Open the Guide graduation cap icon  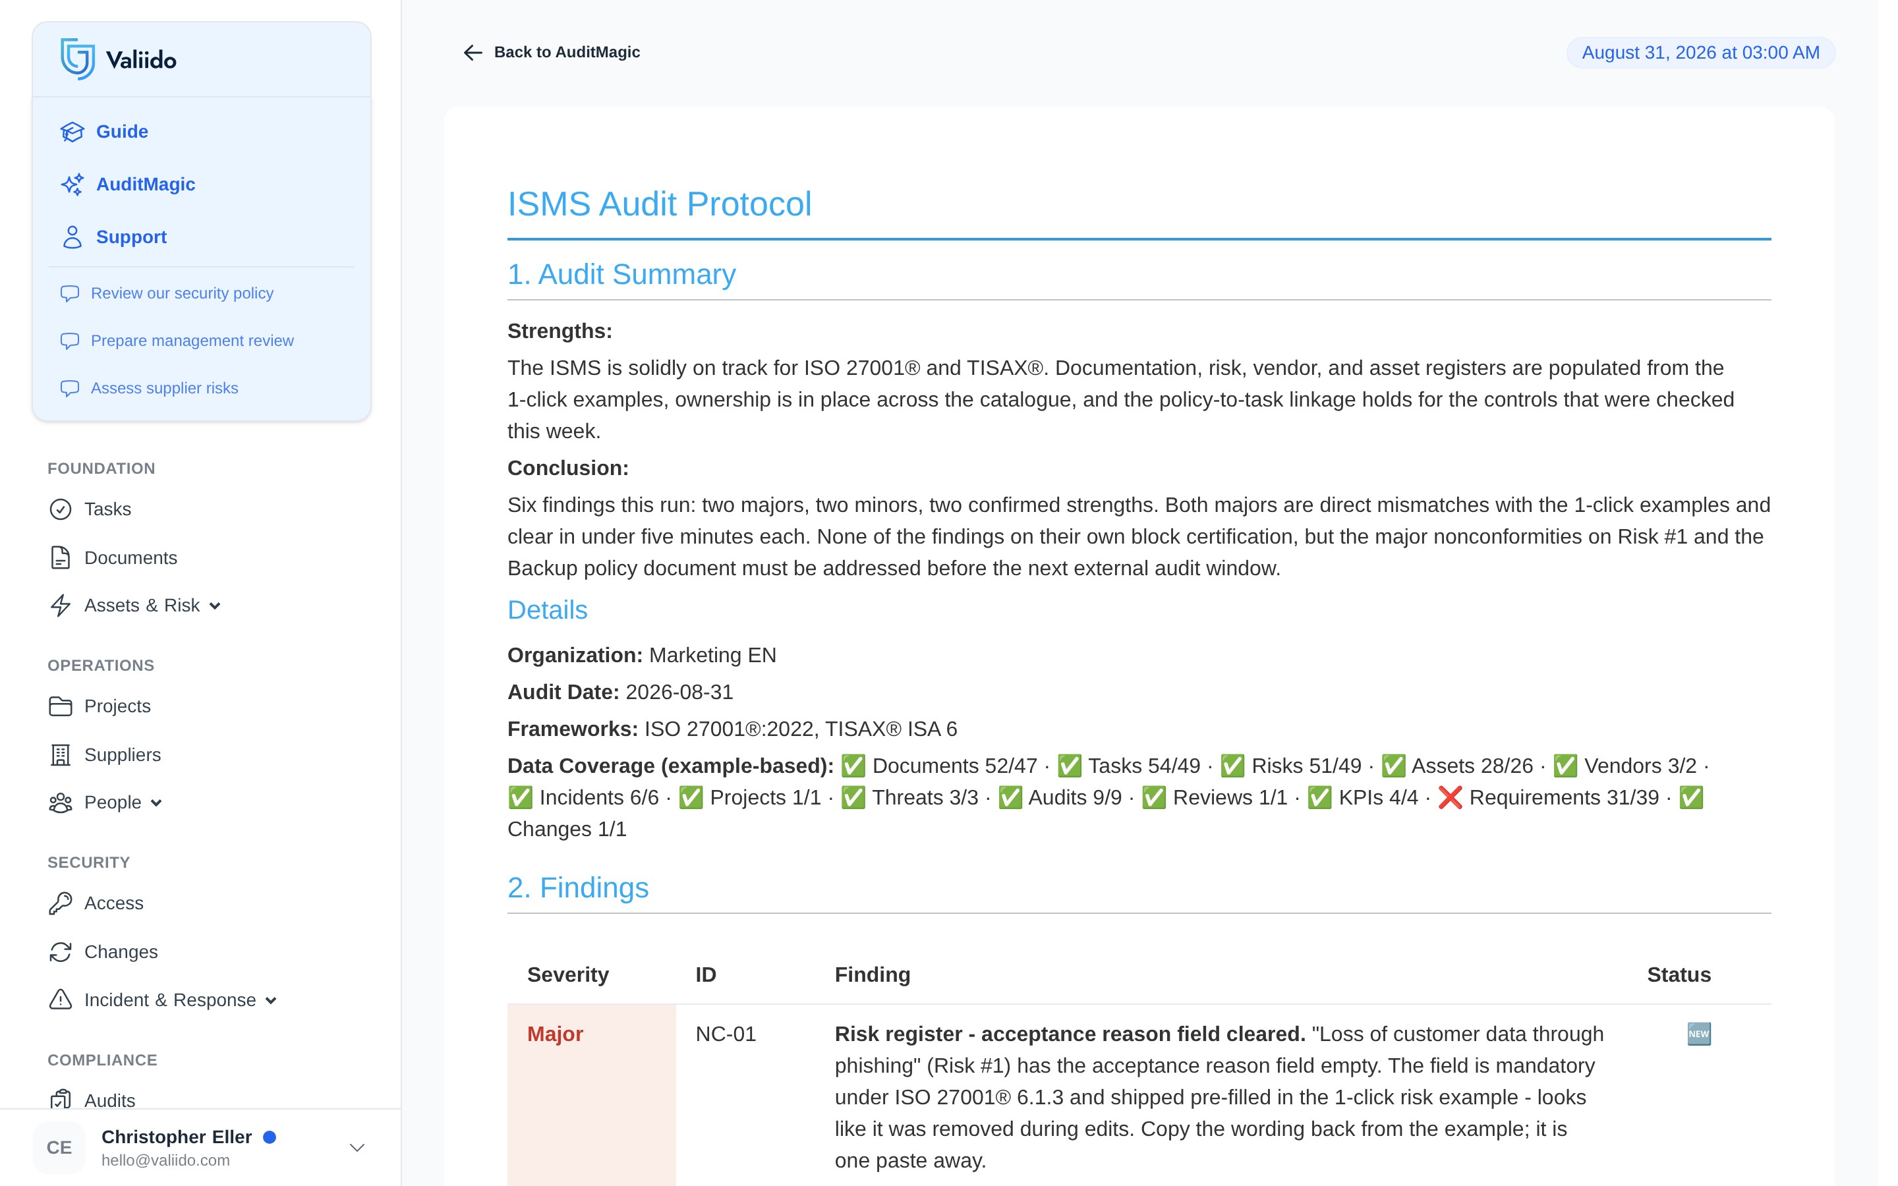72,132
